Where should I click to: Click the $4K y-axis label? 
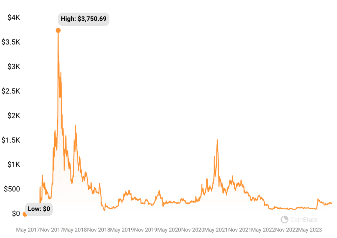pos(14,17)
